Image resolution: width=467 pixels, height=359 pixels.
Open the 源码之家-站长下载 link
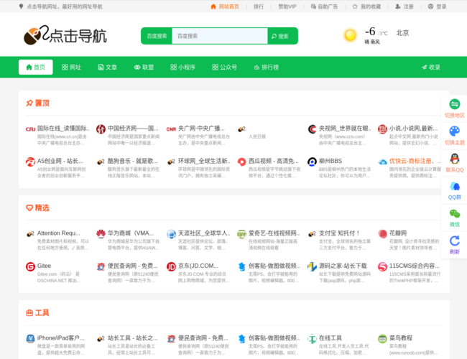343,266
